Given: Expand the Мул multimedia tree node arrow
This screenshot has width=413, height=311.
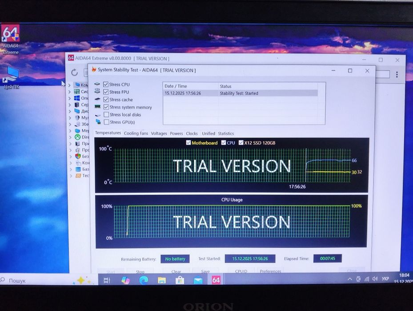Looking at the screenshot, I should [70, 117].
